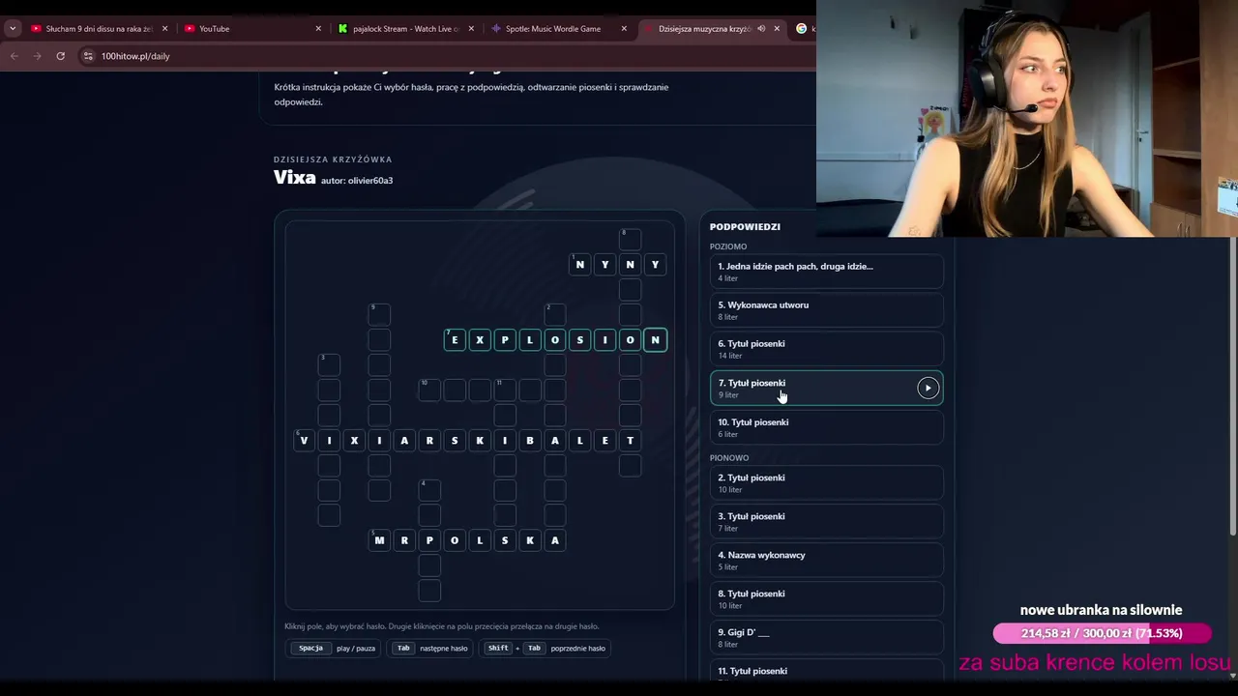Go back to the previous page
This screenshot has width=1238, height=696.
click(15, 56)
